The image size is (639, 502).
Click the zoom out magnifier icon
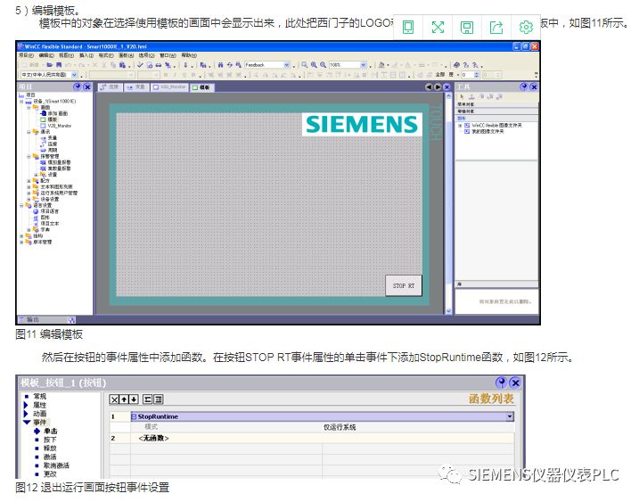[x=323, y=65]
